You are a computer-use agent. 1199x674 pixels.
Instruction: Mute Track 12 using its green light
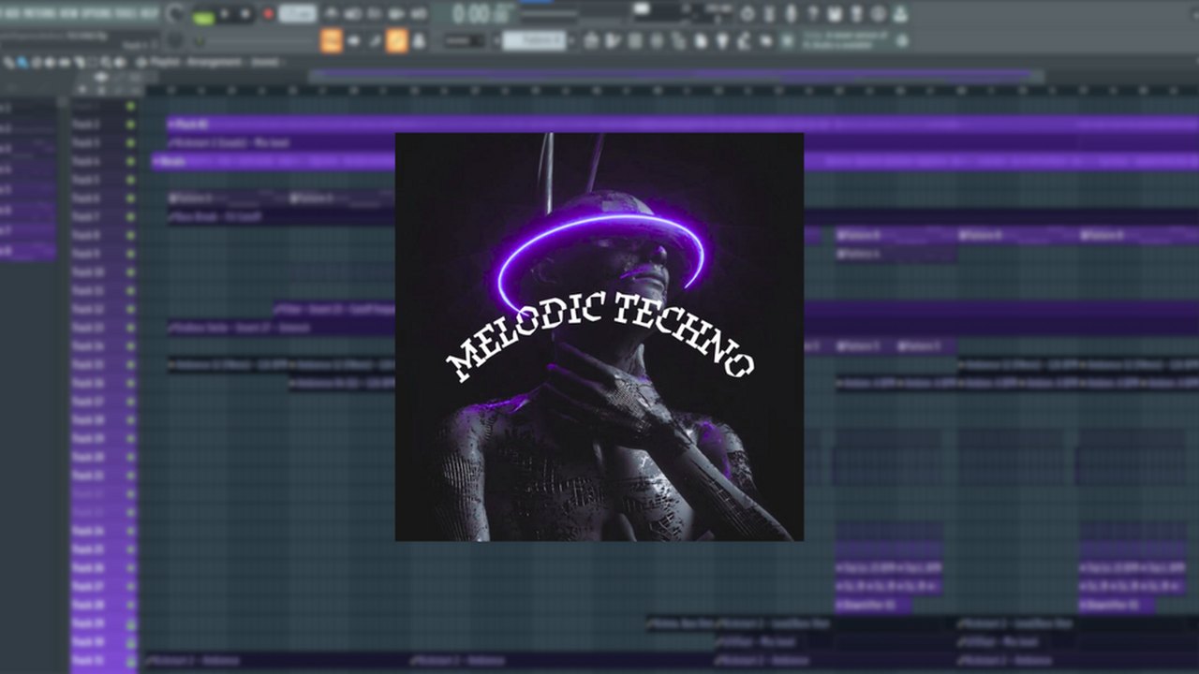pyautogui.click(x=130, y=309)
